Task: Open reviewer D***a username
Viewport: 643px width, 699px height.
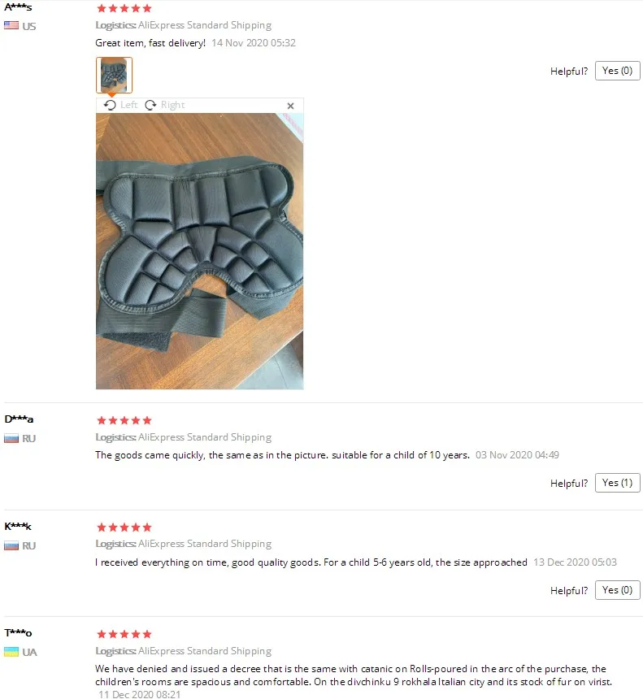Action: pyautogui.click(x=19, y=419)
